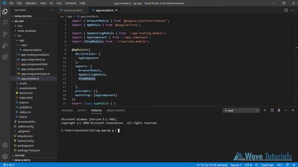Expand the assets folder
This screenshot has width=298, height=167.
23,83
